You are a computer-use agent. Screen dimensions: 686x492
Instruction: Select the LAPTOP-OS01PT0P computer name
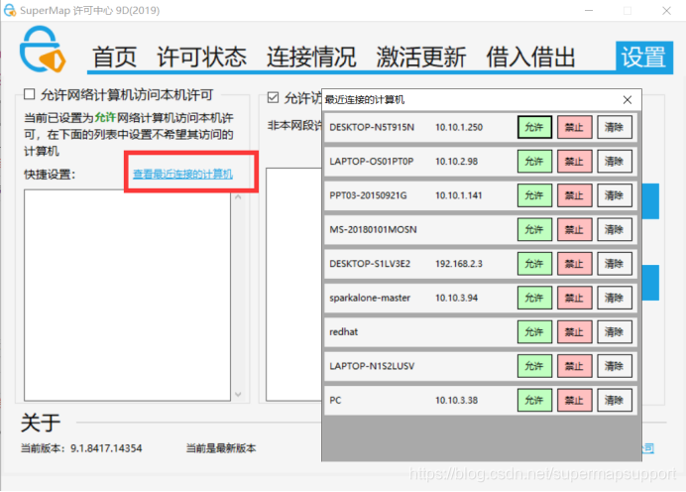(x=372, y=162)
